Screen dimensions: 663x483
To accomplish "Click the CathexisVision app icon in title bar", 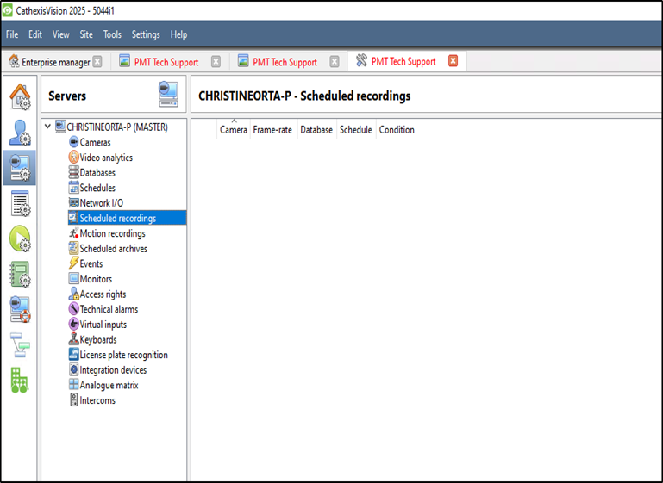I will (7, 10).
